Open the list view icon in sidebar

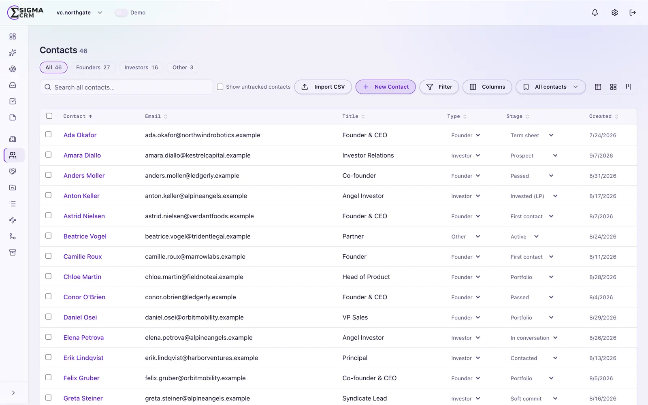pos(13,204)
